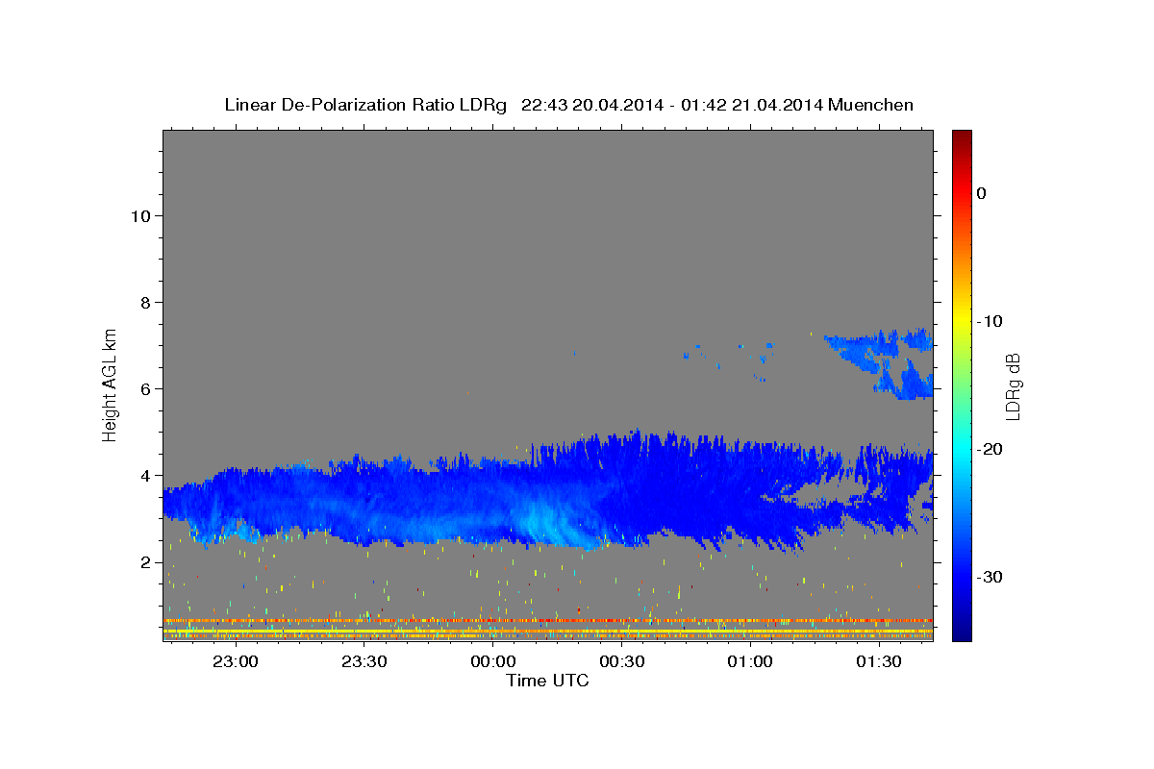Click the LDRg dB colorbar label
Image resolution: width=1154 pixels, height=769 pixels.
tap(1013, 385)
